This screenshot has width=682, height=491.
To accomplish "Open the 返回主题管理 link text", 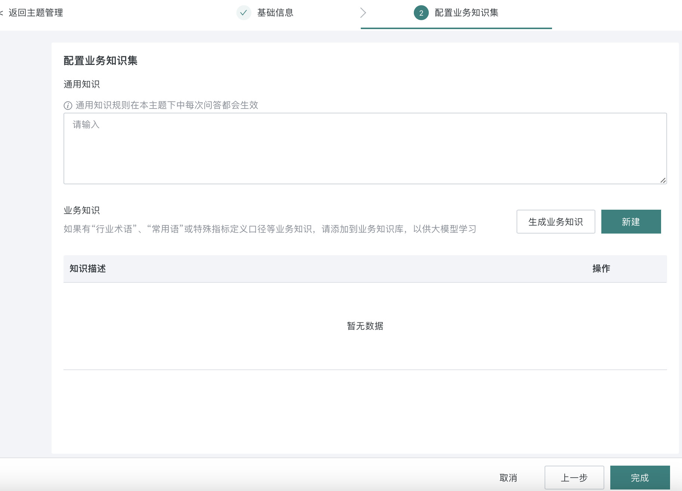I will click(36, 13).
